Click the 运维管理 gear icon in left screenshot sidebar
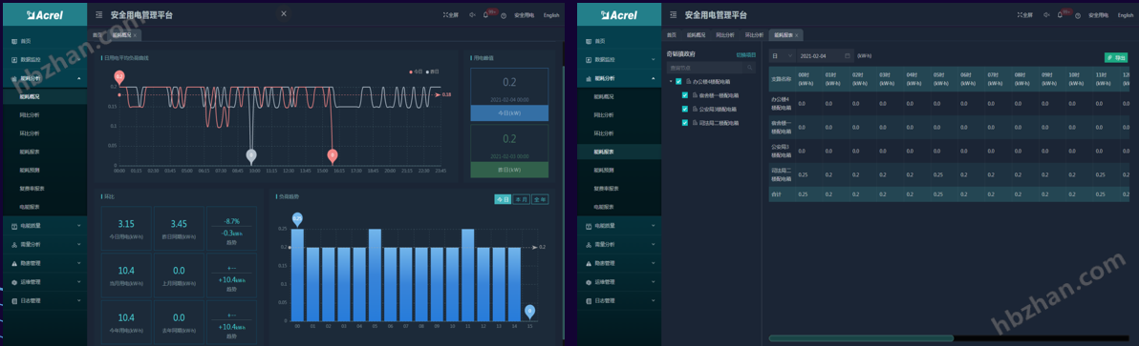 click(13, 281)
